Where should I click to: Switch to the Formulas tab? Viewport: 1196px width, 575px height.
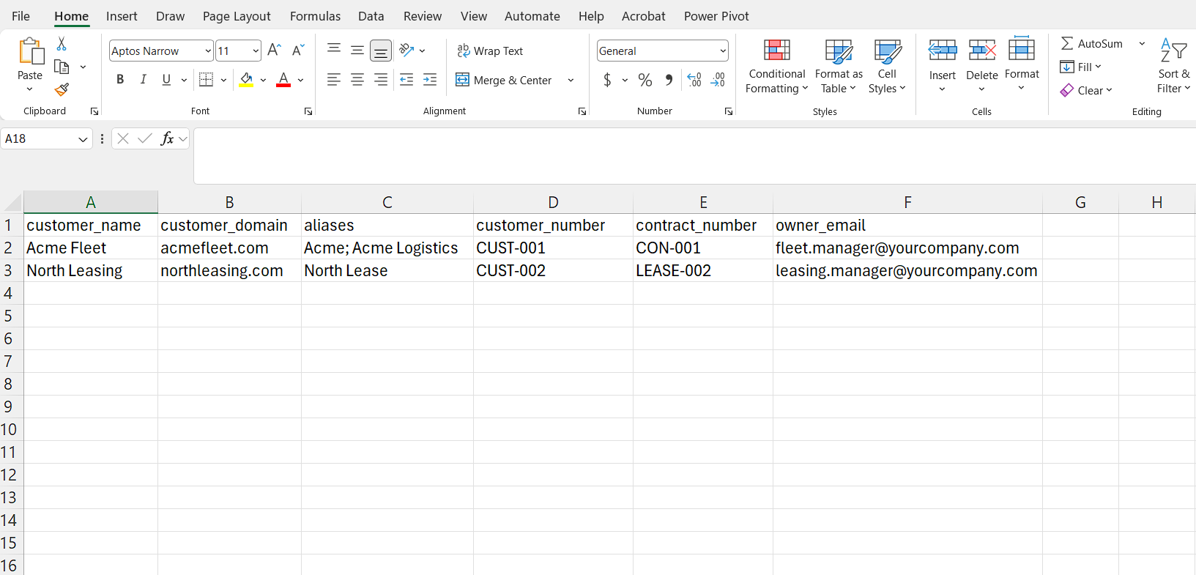tap(315, 16)
